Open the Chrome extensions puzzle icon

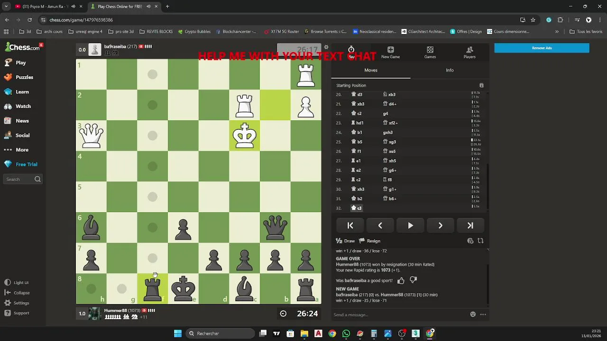click(x=561, y=20)
